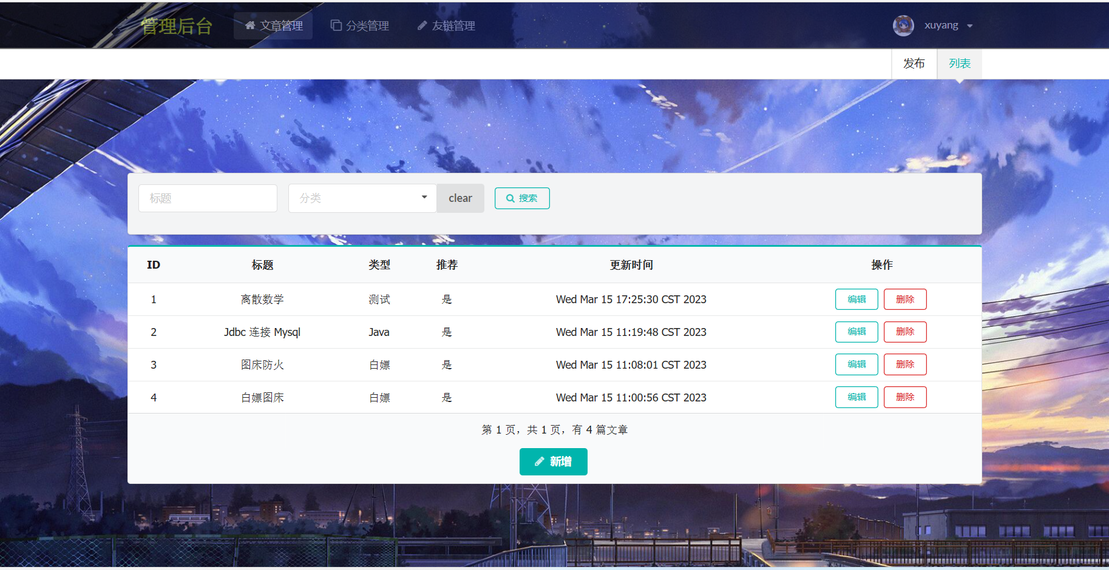Edit the Jdbc 连接 Mysql article
Image resolution: width=1109 pixels, height=570 pixels.
[x=856, y=332]
